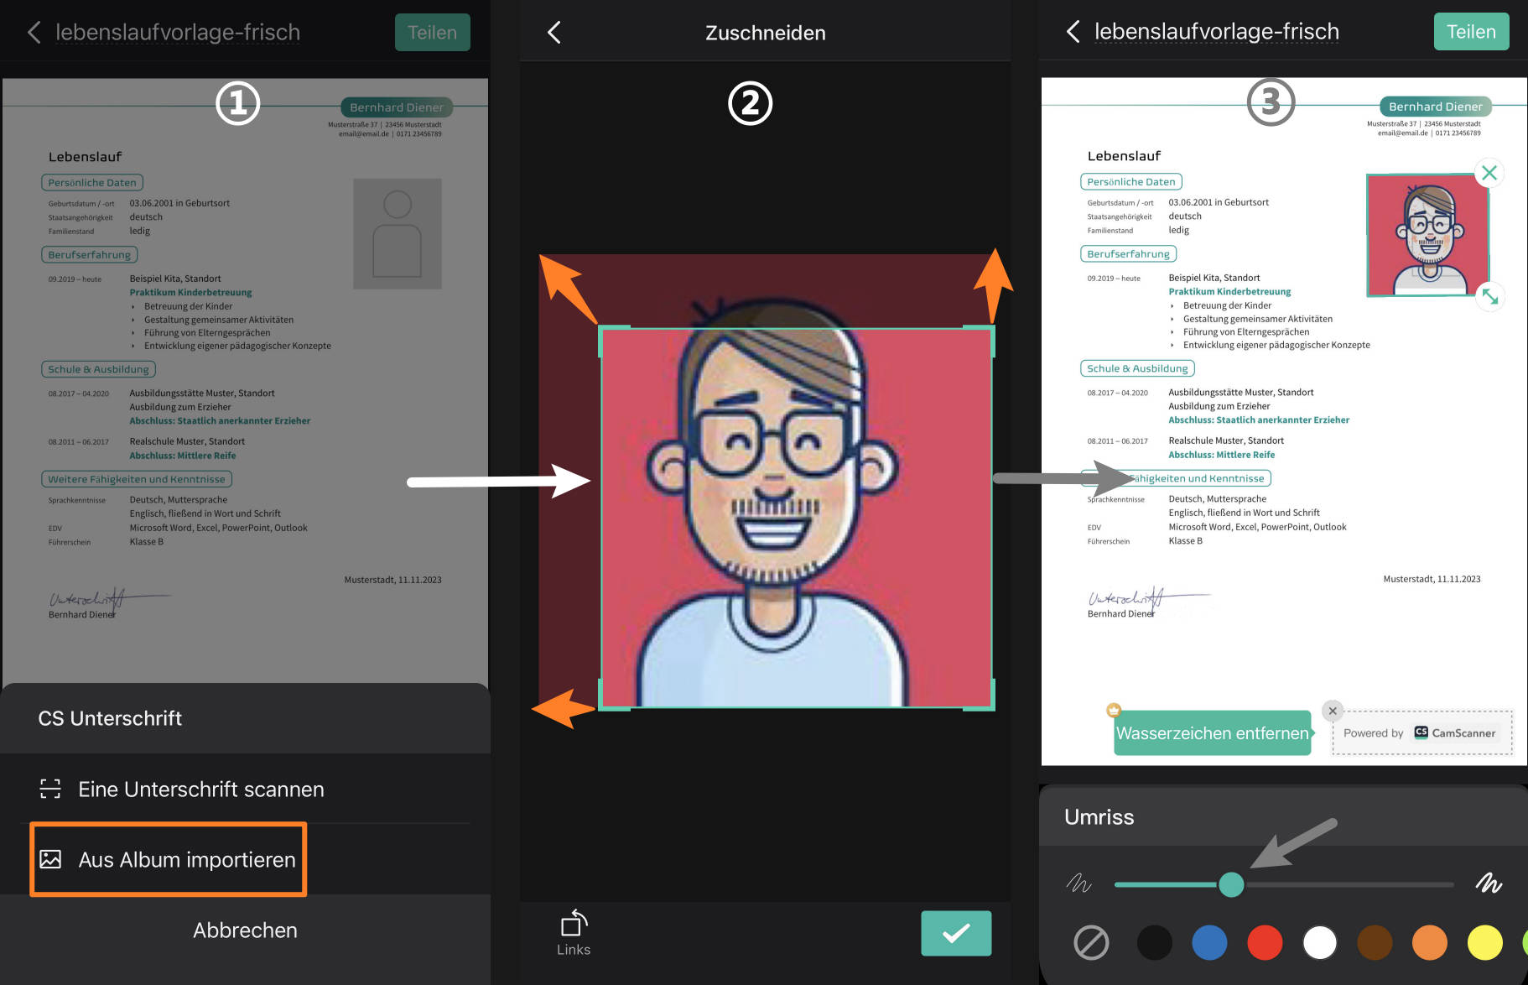
Task: Pick the red outline color swatch
Action: point(1265,942)
